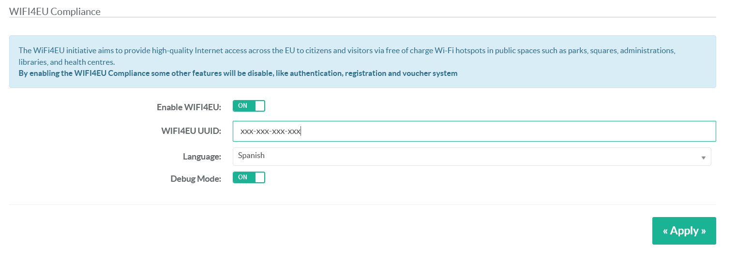Click the "Debug Mode:" label
The height and width of the screenshot is (262, 737).
[196, 179]
